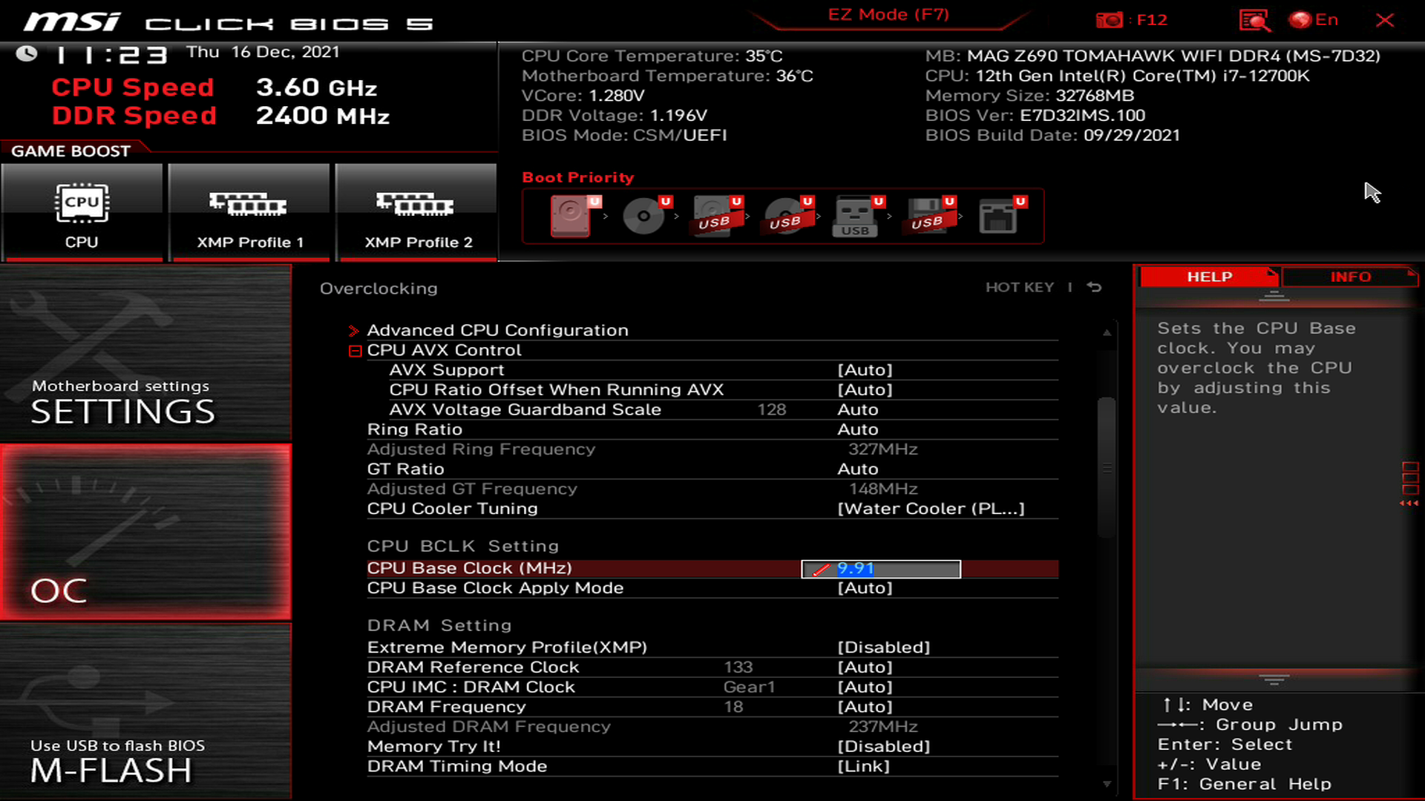Image resolution: width=1425 pixels, height=801 pixels.
Task: Select the USB hard disk boot icon
Action: click(717, 216)
